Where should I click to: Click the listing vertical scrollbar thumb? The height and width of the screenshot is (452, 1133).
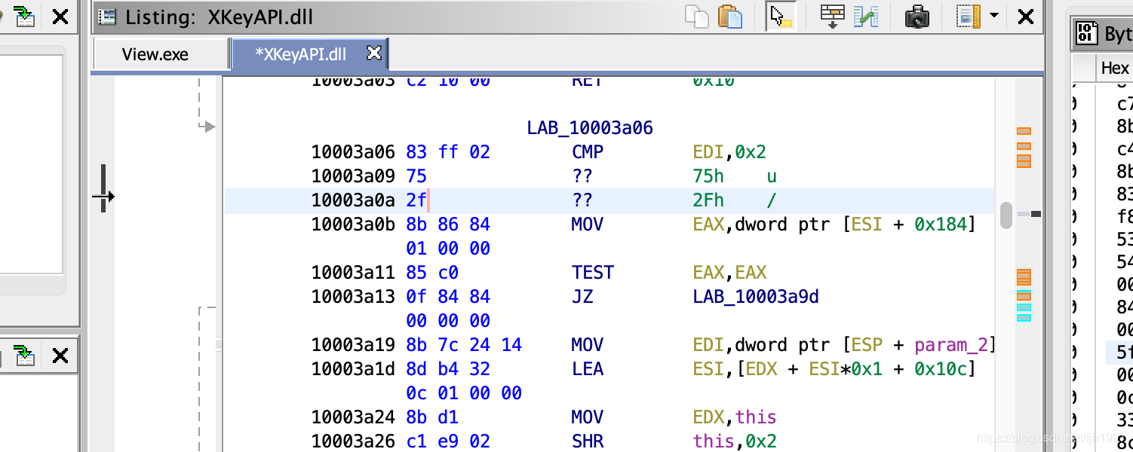click(1006, 215)
